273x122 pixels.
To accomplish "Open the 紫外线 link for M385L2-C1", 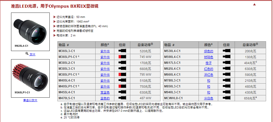I will coord(105,63).
